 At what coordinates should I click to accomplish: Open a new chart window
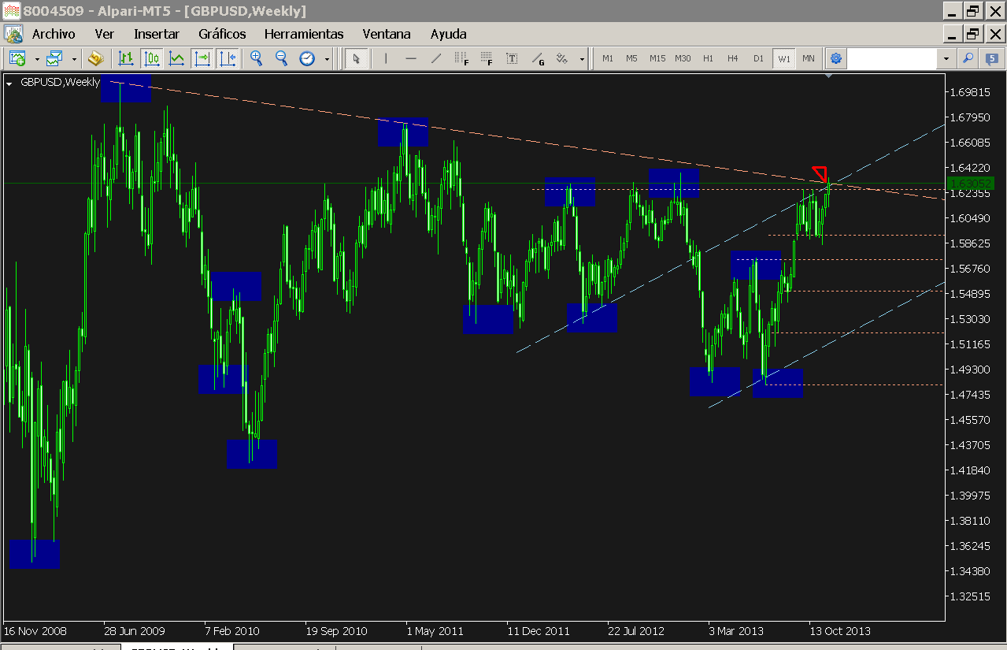tap(17, 58)
